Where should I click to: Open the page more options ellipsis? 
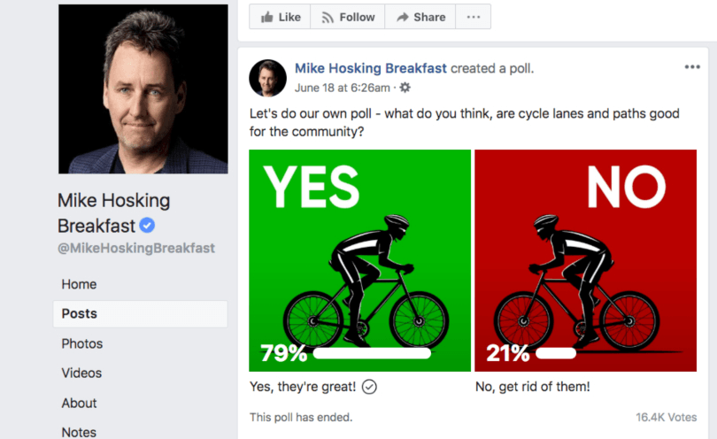click(474, 17)
